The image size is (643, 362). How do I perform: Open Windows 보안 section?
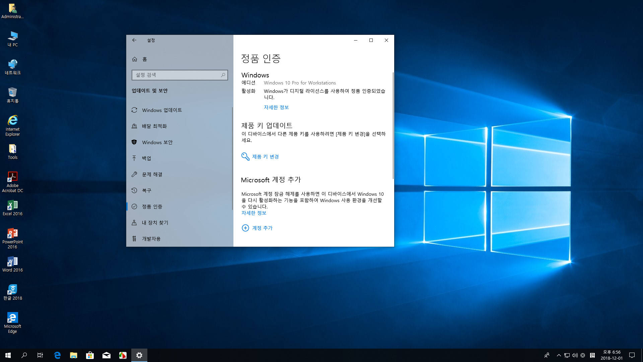[x=180, y=142]
